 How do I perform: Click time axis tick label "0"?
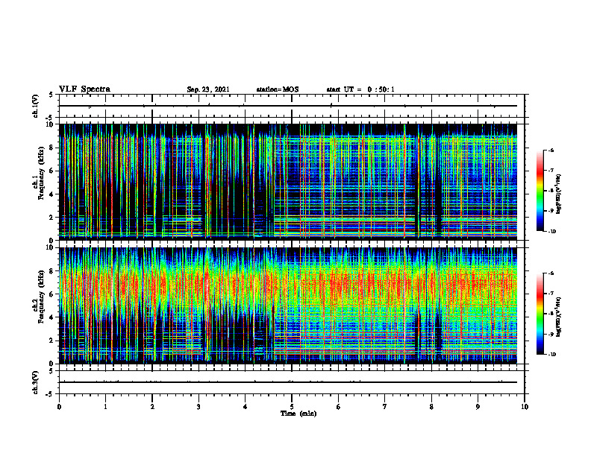pyautogui.click(x=59, y=407)
